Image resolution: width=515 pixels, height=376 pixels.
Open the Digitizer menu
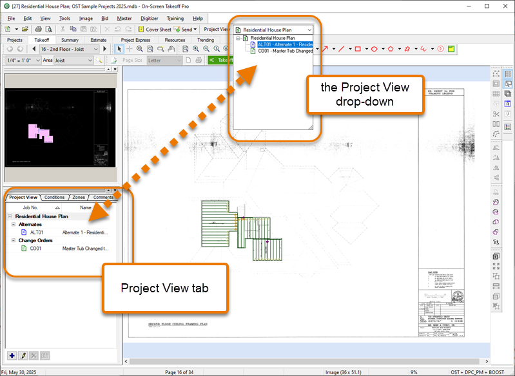pyautogui.click(x=149, y=19)
